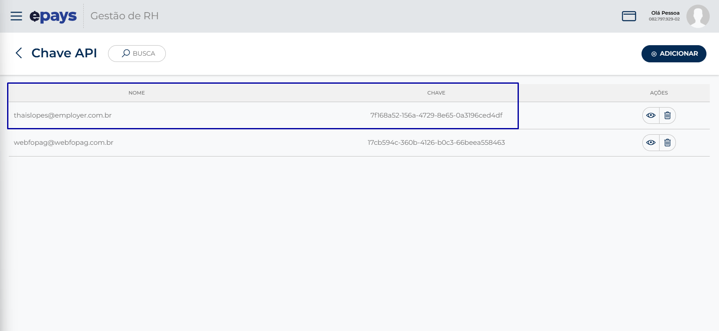Select key 17cb594c-360b-4126-b0c3-66beea558463

[x=436, y=143]
